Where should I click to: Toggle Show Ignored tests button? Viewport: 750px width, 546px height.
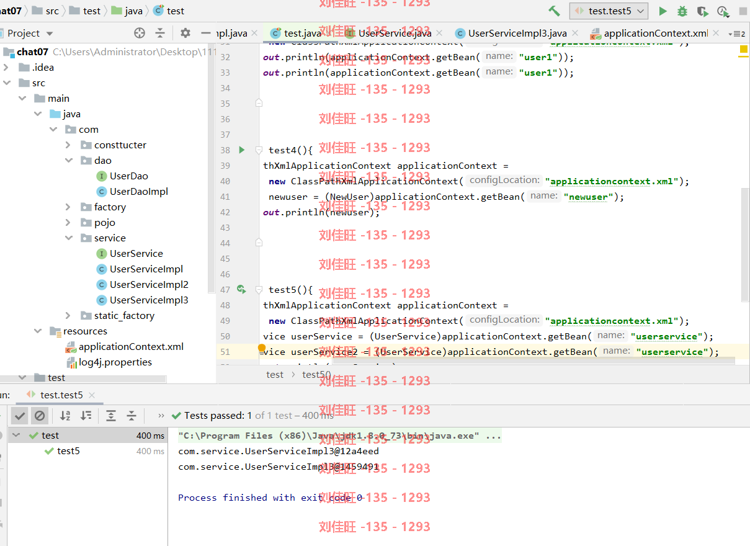(x=40, y=416)
